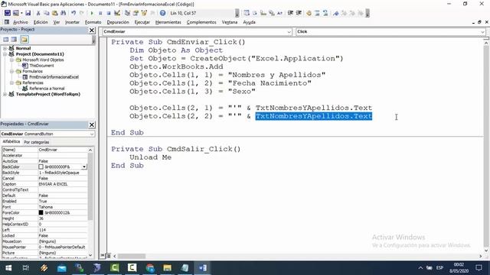The width and height of the screenshot is (490, 275).
Task: Close the Propiedades - CmdEnviar panel
Action: click(92, 125)
